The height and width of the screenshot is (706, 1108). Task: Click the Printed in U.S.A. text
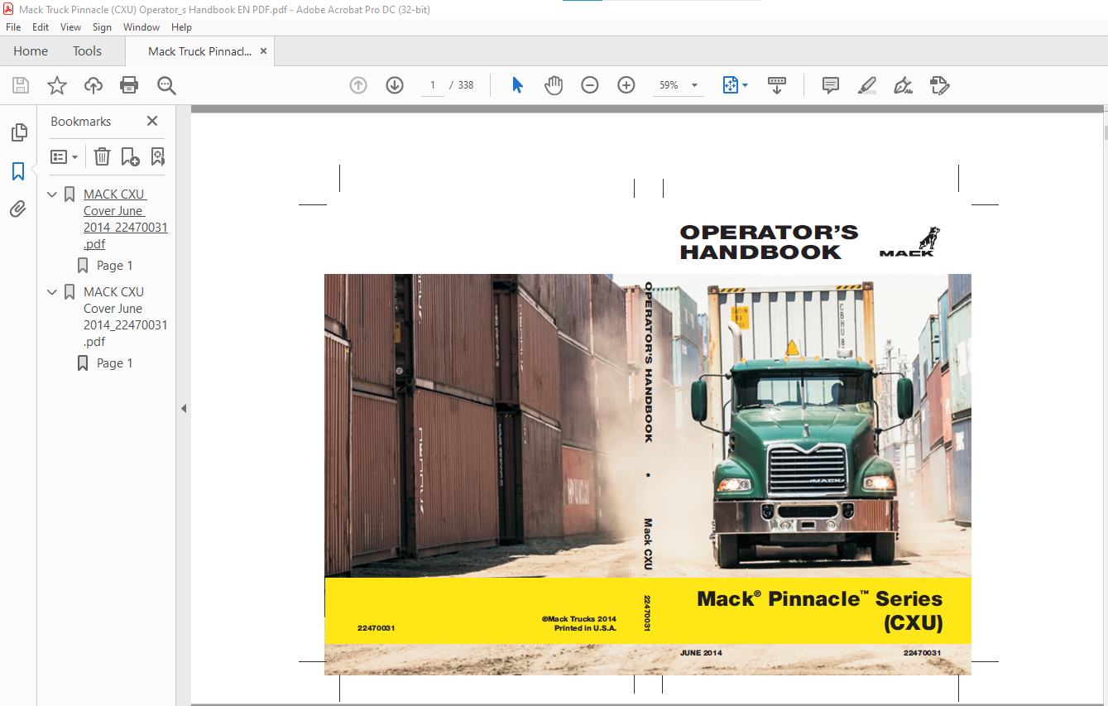pyautogui.click(x=585, y=628)
